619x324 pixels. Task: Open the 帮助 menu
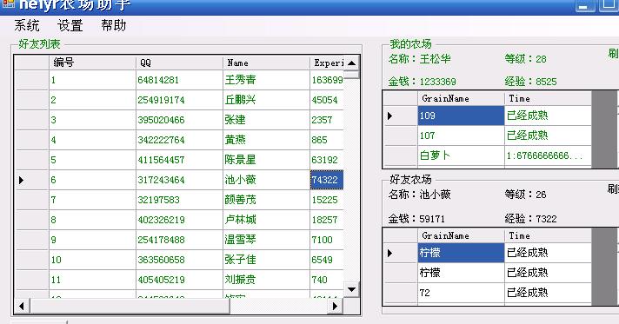point(113,26)
